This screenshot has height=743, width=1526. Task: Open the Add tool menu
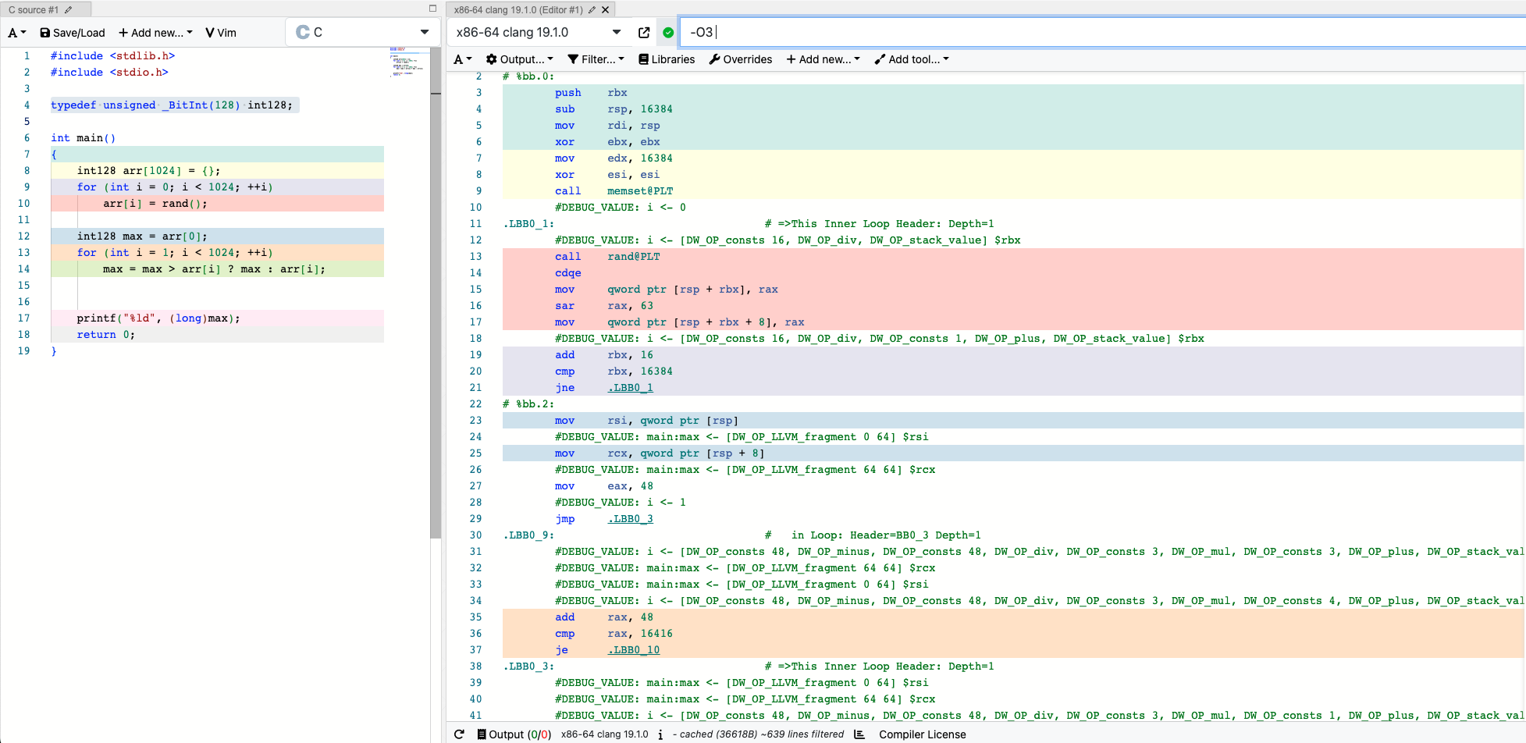click(x=912, y=59)
